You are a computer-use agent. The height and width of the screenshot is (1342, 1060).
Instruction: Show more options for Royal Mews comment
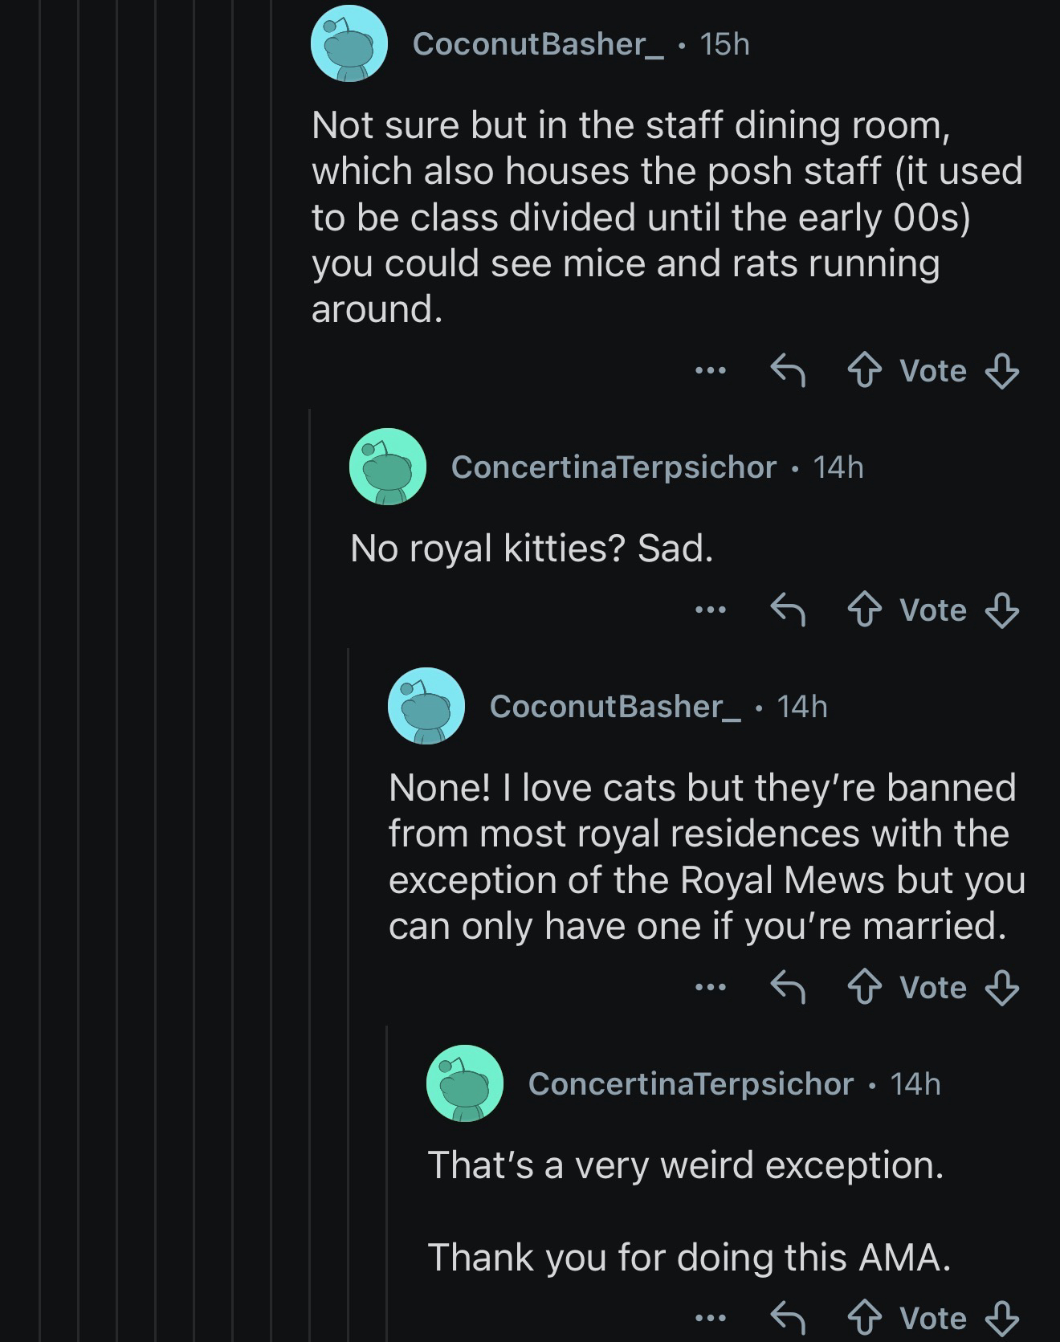[x=711, y=988]
